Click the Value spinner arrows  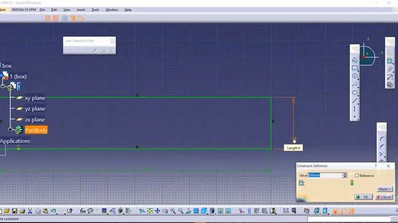tap(345, 175)
